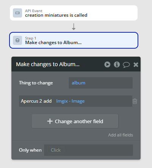Click the API Event card icon
Image resolution: width=152 pixels, height=168 pixels.
(x=17, y=13)
